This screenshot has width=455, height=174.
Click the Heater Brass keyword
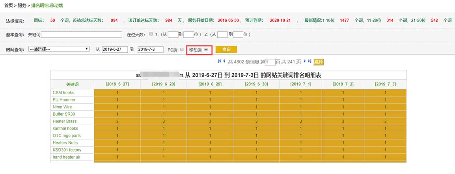65,121
